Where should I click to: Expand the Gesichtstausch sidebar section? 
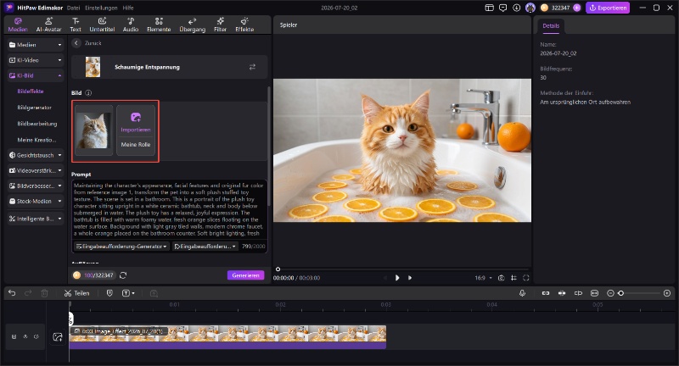(36, 155)
